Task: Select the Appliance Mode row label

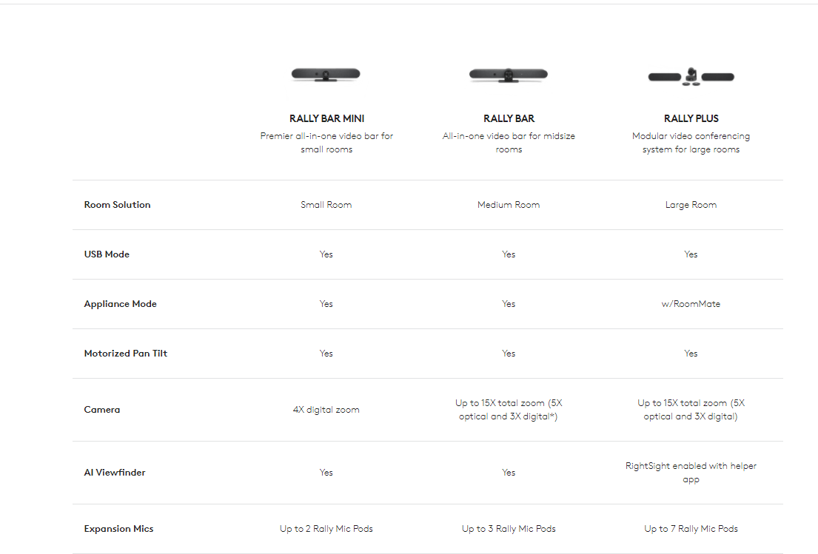Action: click(x=120, y=304)
